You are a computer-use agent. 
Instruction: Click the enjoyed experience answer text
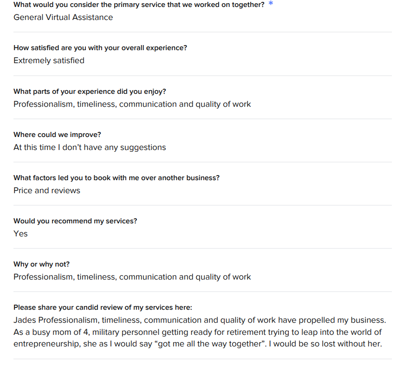tap(132, 104)
